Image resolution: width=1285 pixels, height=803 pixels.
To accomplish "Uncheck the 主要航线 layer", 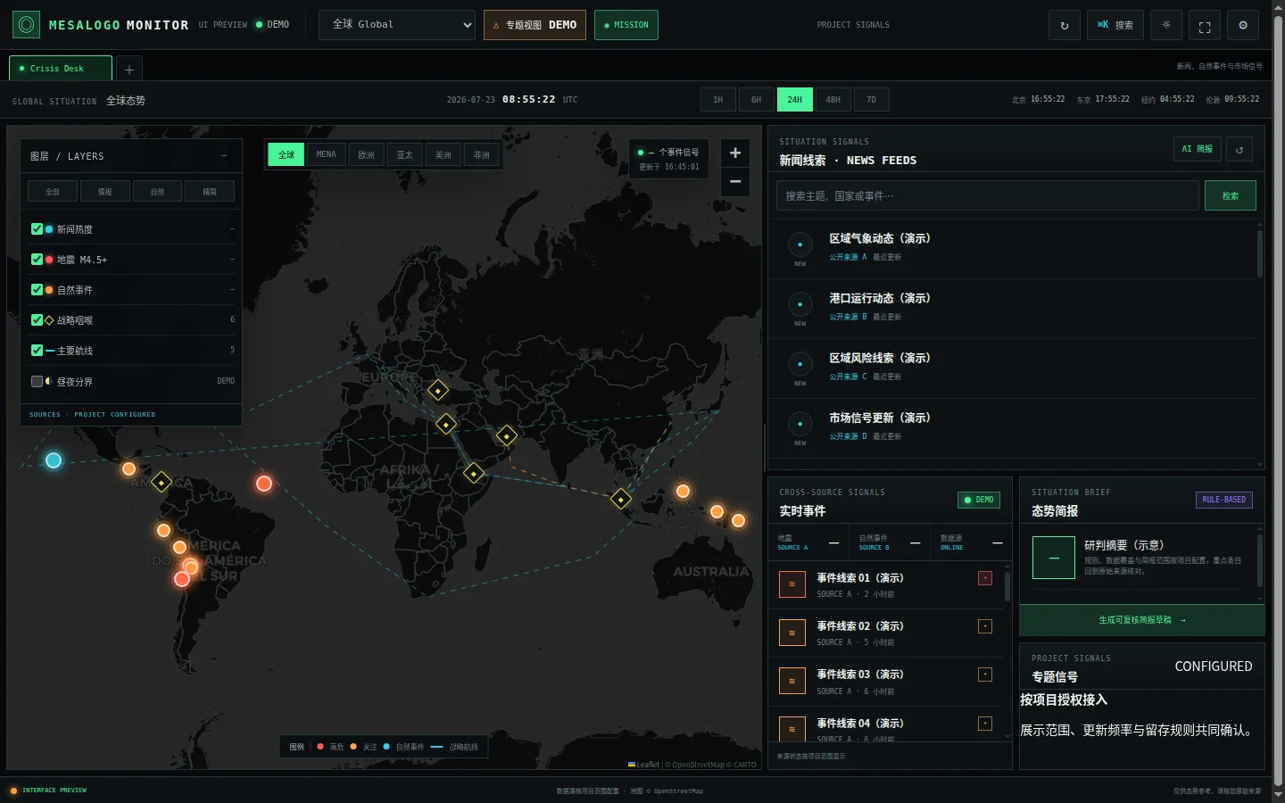I will click(x=37, y=351).
